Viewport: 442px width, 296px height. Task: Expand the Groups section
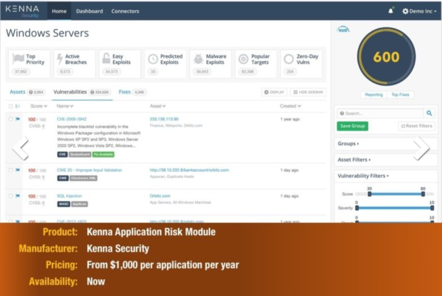coord(348,144)
